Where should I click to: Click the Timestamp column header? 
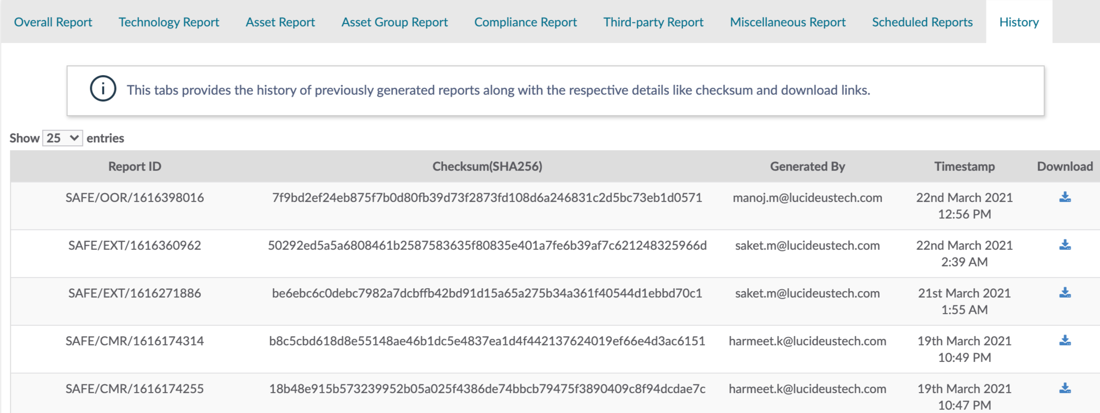964,166
